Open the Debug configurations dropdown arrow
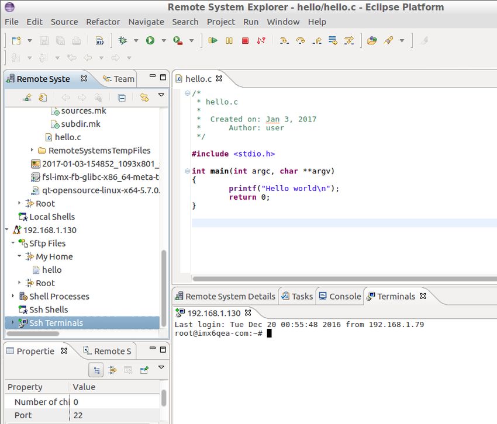This screenshot has height=424, width=497. pyautogui.click(x=136, y=40)
